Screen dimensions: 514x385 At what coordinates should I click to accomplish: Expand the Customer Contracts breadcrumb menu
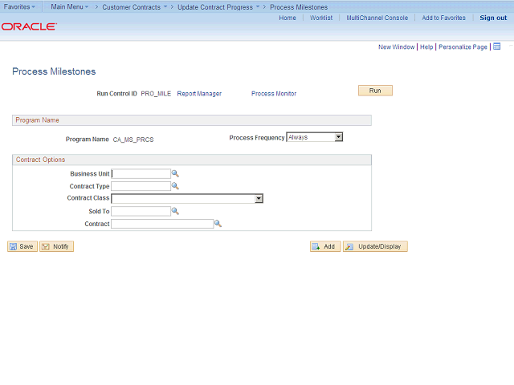pos(133,6)
